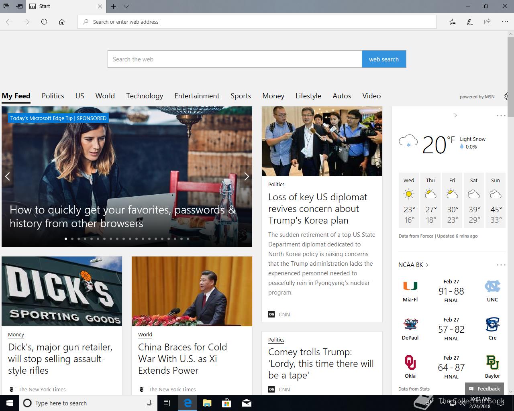Open File Explorer from the taskbar

tap(207, 403)
